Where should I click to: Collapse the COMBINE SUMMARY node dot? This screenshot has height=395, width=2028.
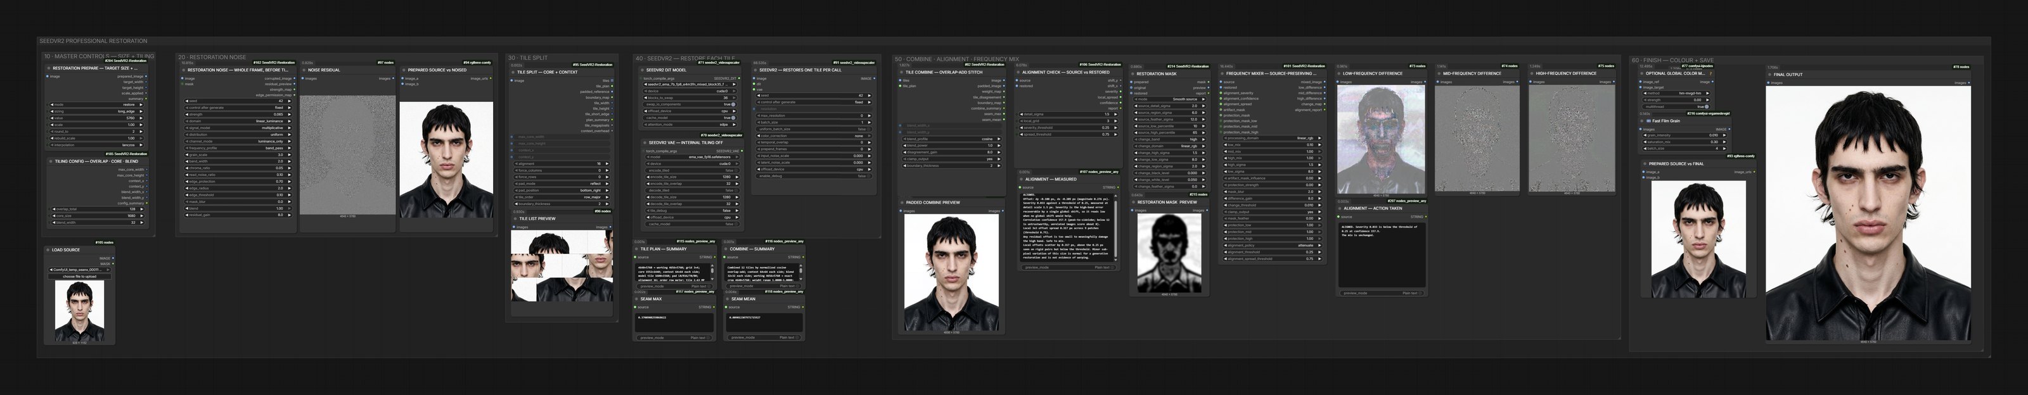tap(727, 249)
